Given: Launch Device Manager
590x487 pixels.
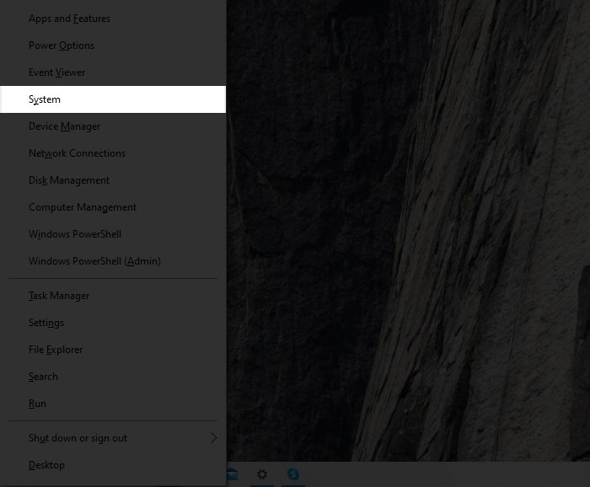Looking at the screenshot, I should tap(64, 126).
